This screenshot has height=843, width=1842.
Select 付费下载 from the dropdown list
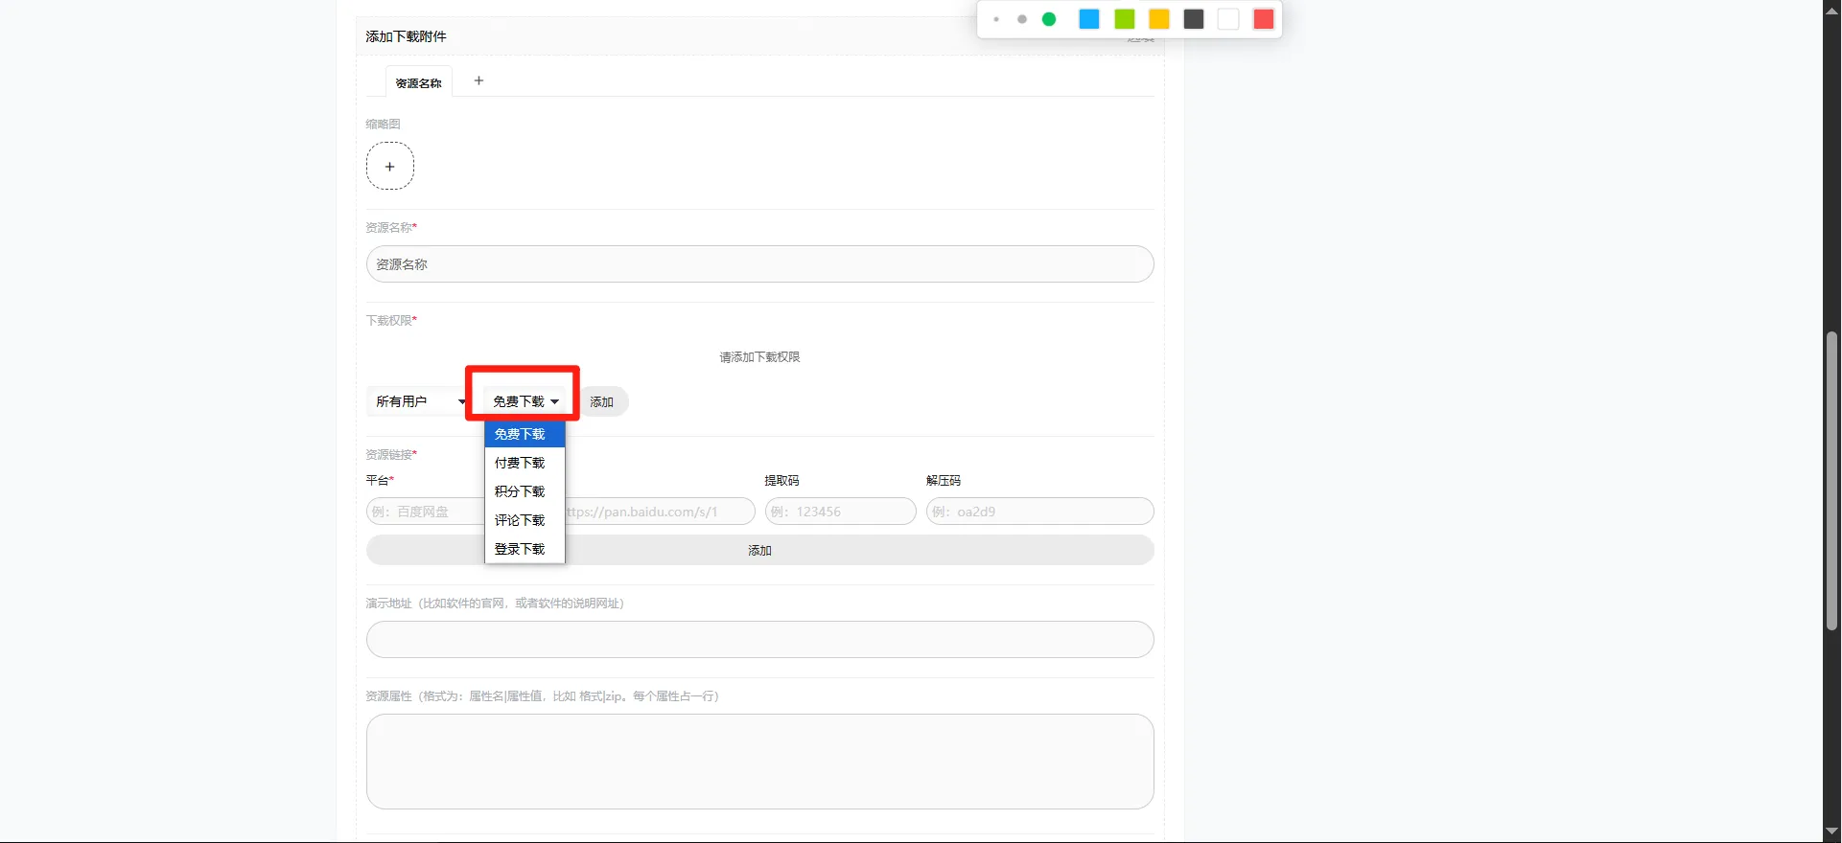click(520, 463)
